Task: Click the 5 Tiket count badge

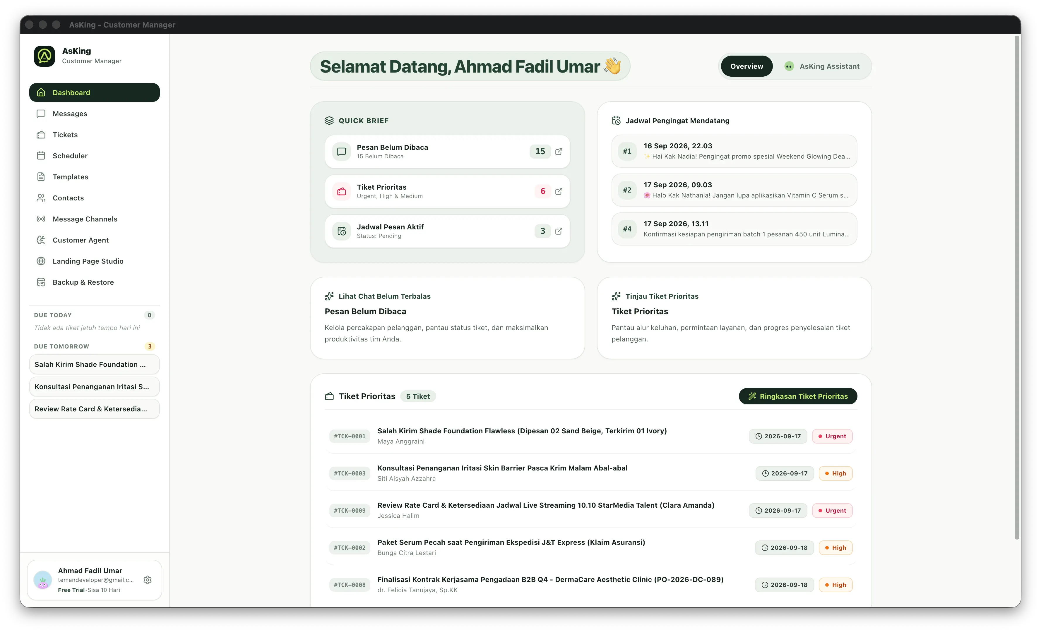Action: tap(418, 396)
